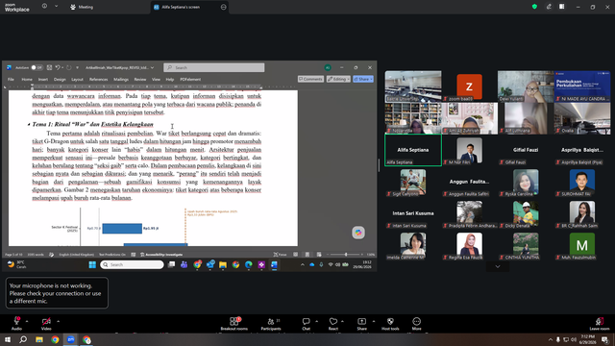
Task: Click Search box on shared screen taskbar
Action: tap(133, 265)
